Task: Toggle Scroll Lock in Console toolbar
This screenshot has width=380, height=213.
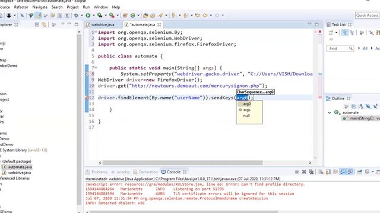Action: pyautogui.click(x=328, y=172)
